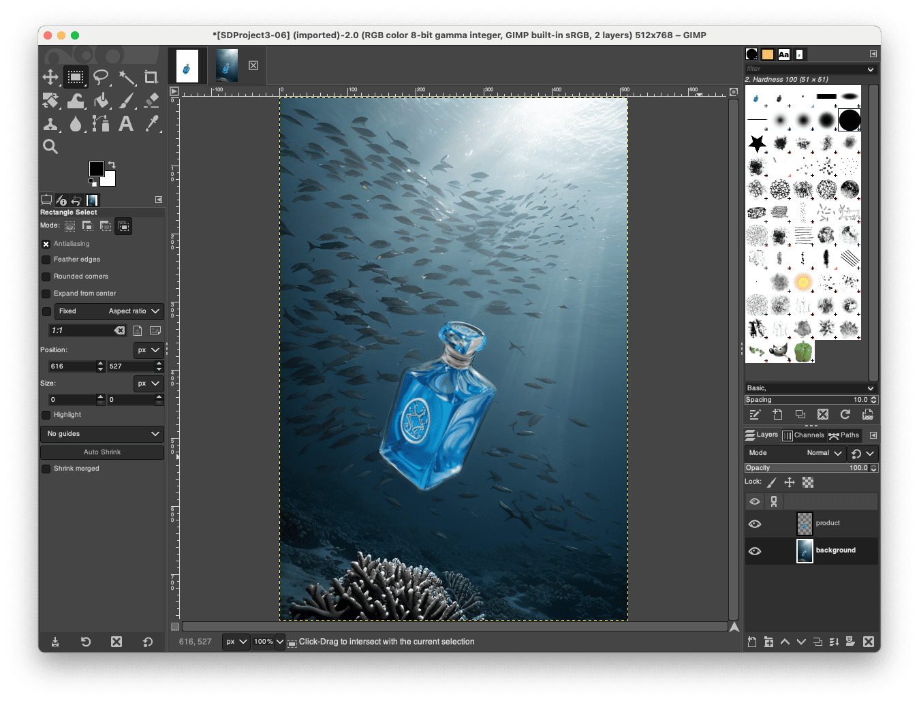Viewport: 919px width, 703px height.
Task: Enable Feather edges checkbox
Action: [x=46, y=260]
